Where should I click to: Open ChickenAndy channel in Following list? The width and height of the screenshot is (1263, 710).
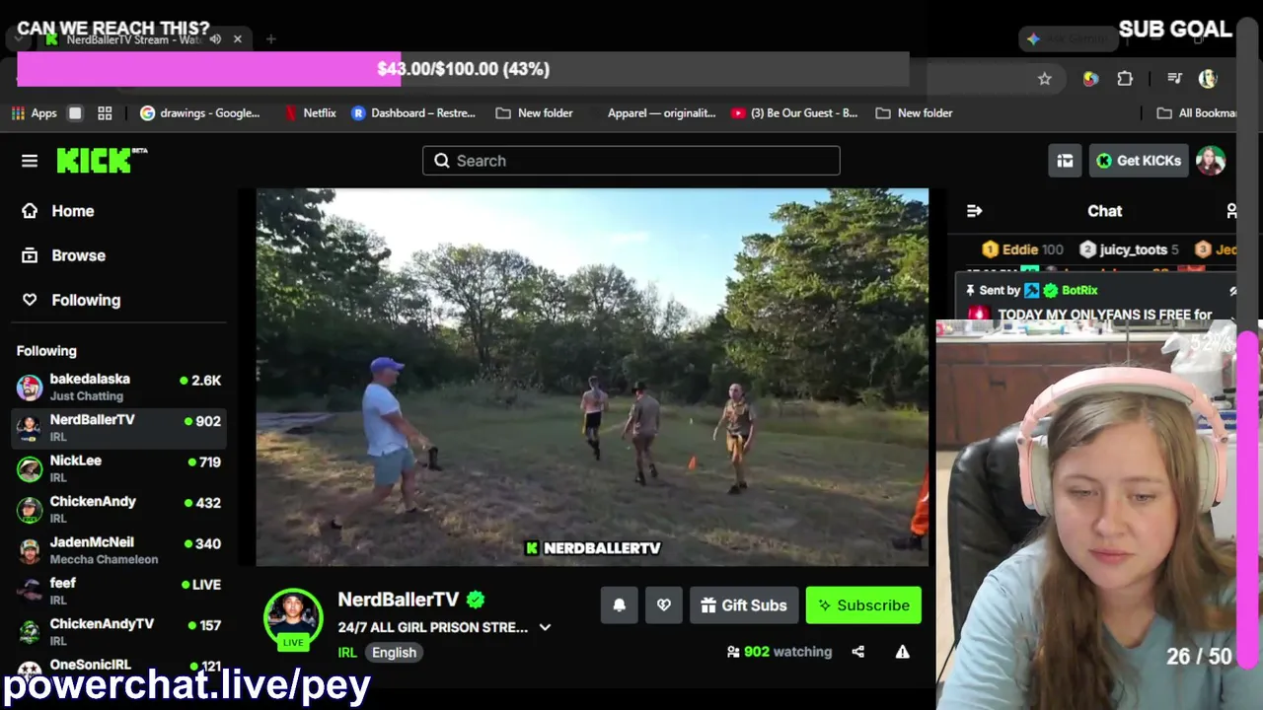click(x=118, y=509)
